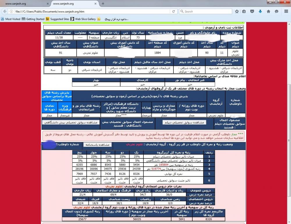Select the quota cell منطقه 3
This screenshot has width=291, height=224.
point(94,37)
